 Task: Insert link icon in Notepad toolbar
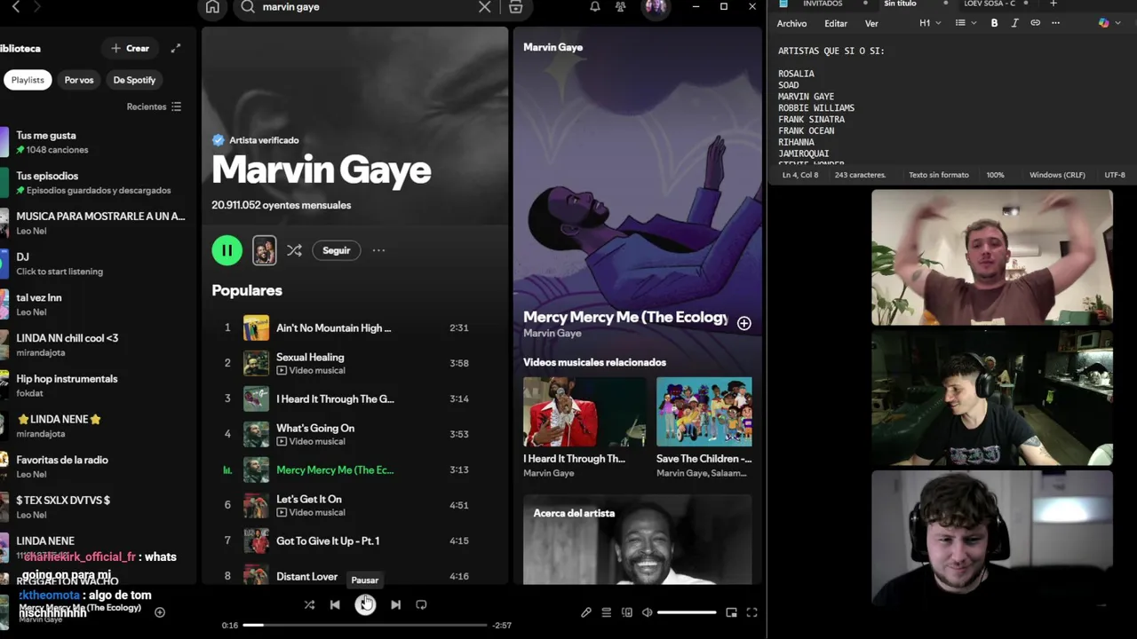pyautogui.click(x=1035, y=23)
